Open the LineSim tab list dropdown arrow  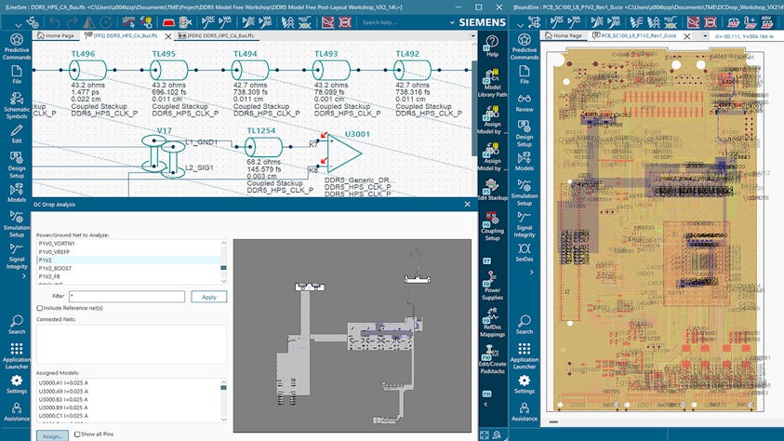click(472, 36)
